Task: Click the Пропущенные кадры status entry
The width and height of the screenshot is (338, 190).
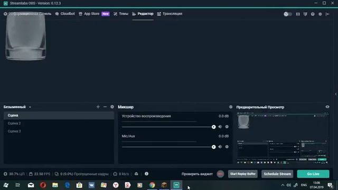Action: [x=81, y=174]
